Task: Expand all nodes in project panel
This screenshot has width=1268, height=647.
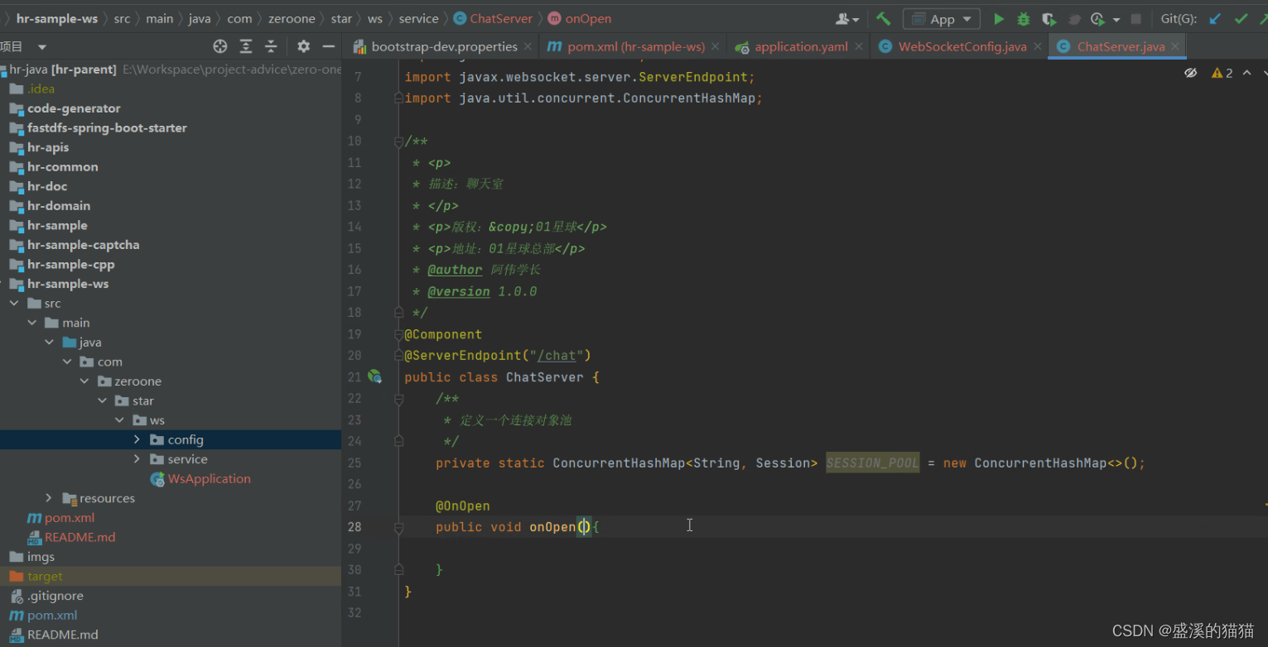Action: tap(246, 46)
